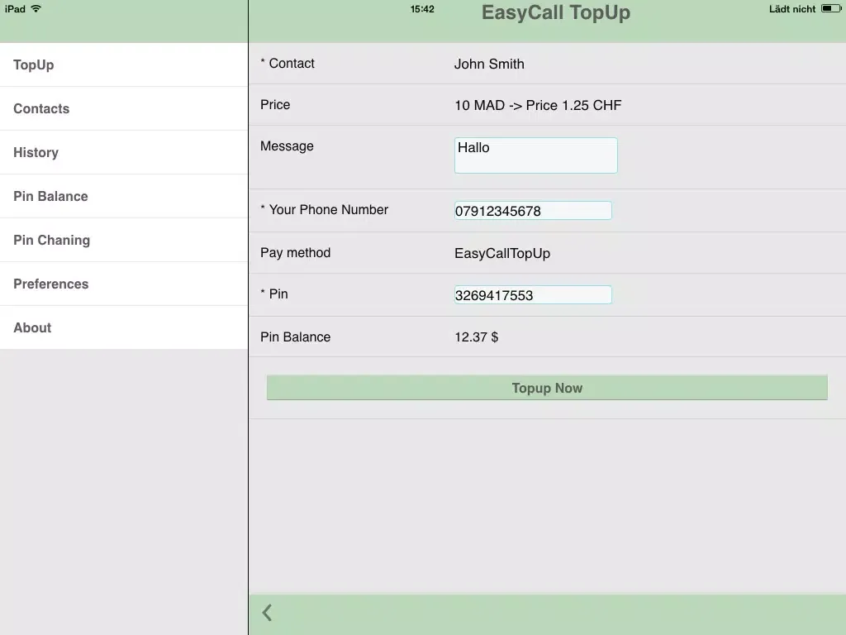Image resolution: width=846 pixels, height=635 pixels.
Task: Open the Contacts sidebar item
Action: click(x=124, y=108)
